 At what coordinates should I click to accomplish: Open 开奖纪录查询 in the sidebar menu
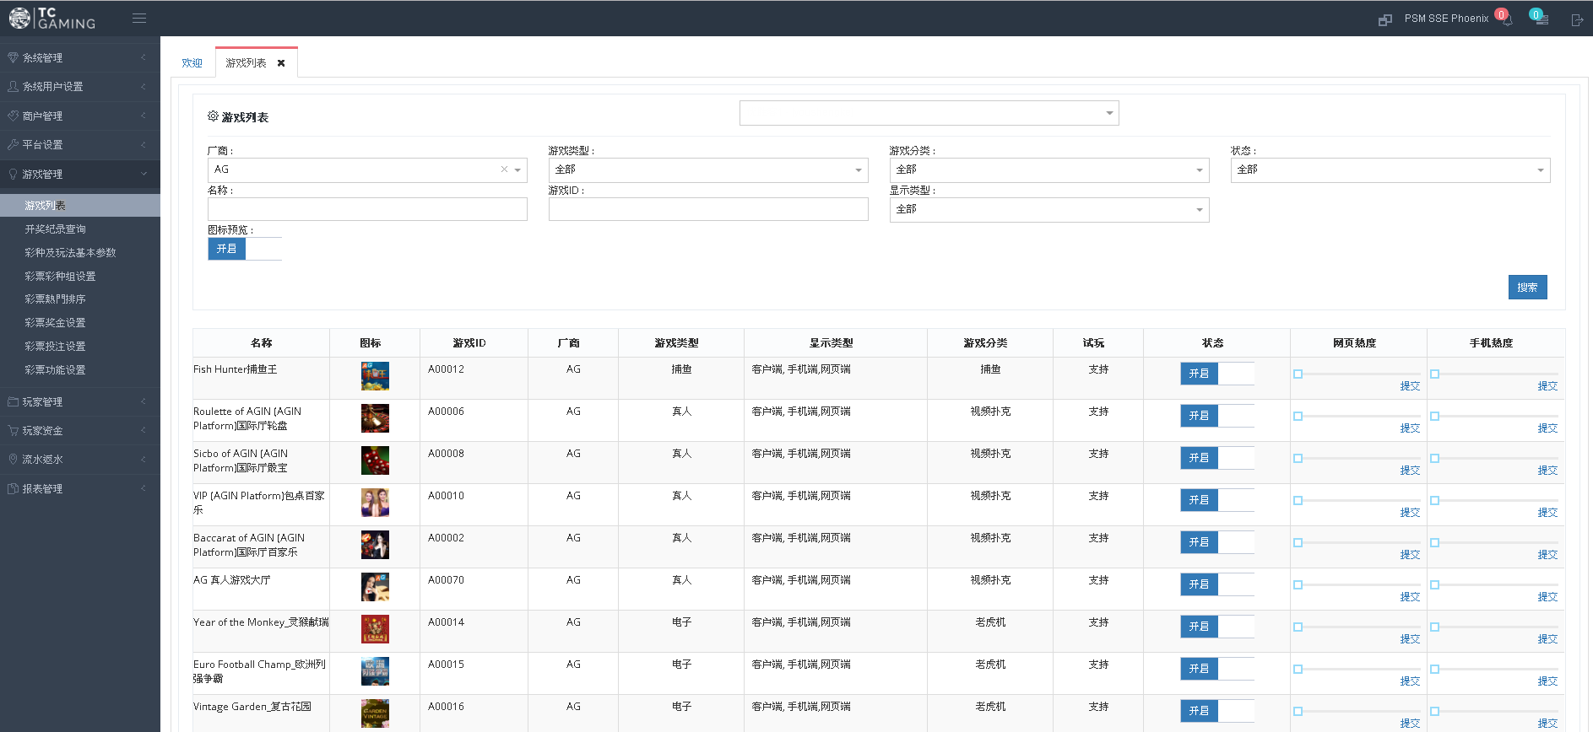coord(55,229)
